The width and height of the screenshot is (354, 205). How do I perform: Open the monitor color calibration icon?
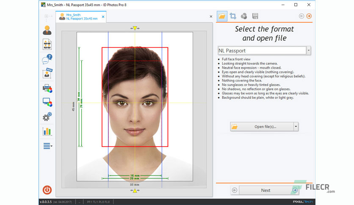[x=47, y=102]
